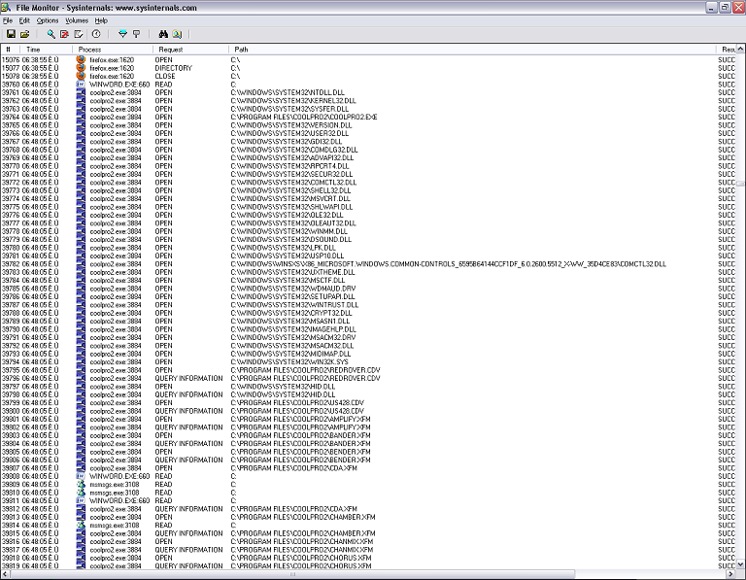Click the vertical scrollbar up arrow
This screenshot has width=746, height=580.
[x=741, y=49]
